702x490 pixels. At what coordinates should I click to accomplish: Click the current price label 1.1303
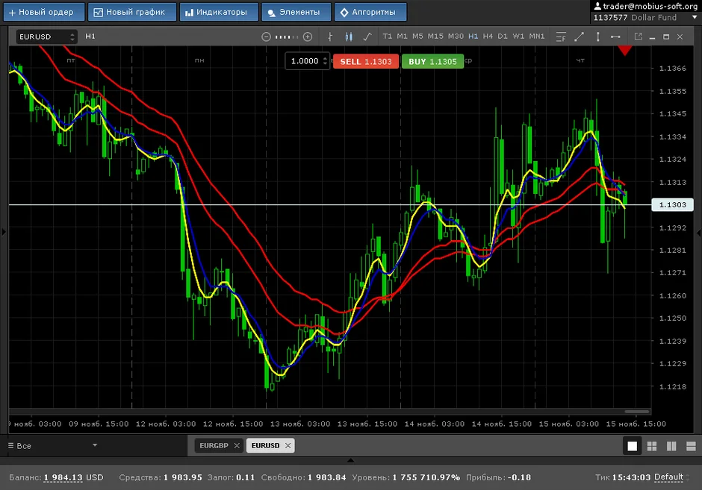[672, 205]
